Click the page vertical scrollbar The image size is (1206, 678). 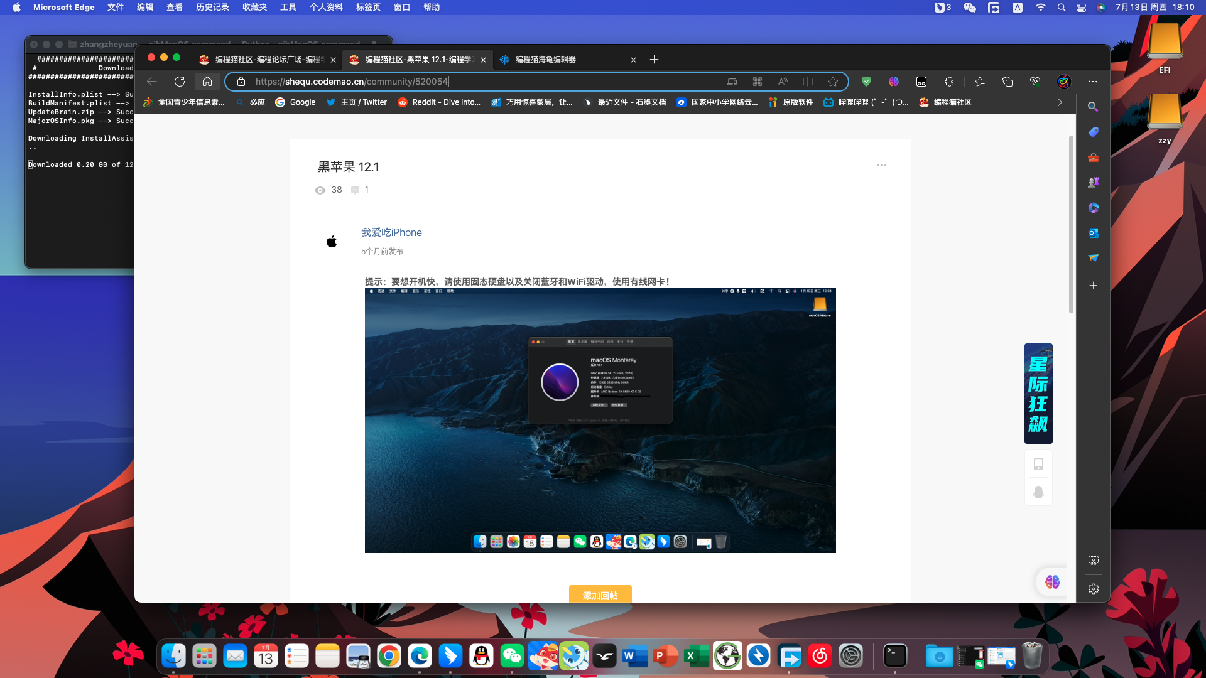[x=1072, y=224]
